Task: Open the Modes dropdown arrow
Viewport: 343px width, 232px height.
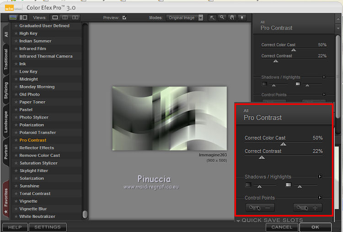Action: pyautogui.click(x=201, y=18)
